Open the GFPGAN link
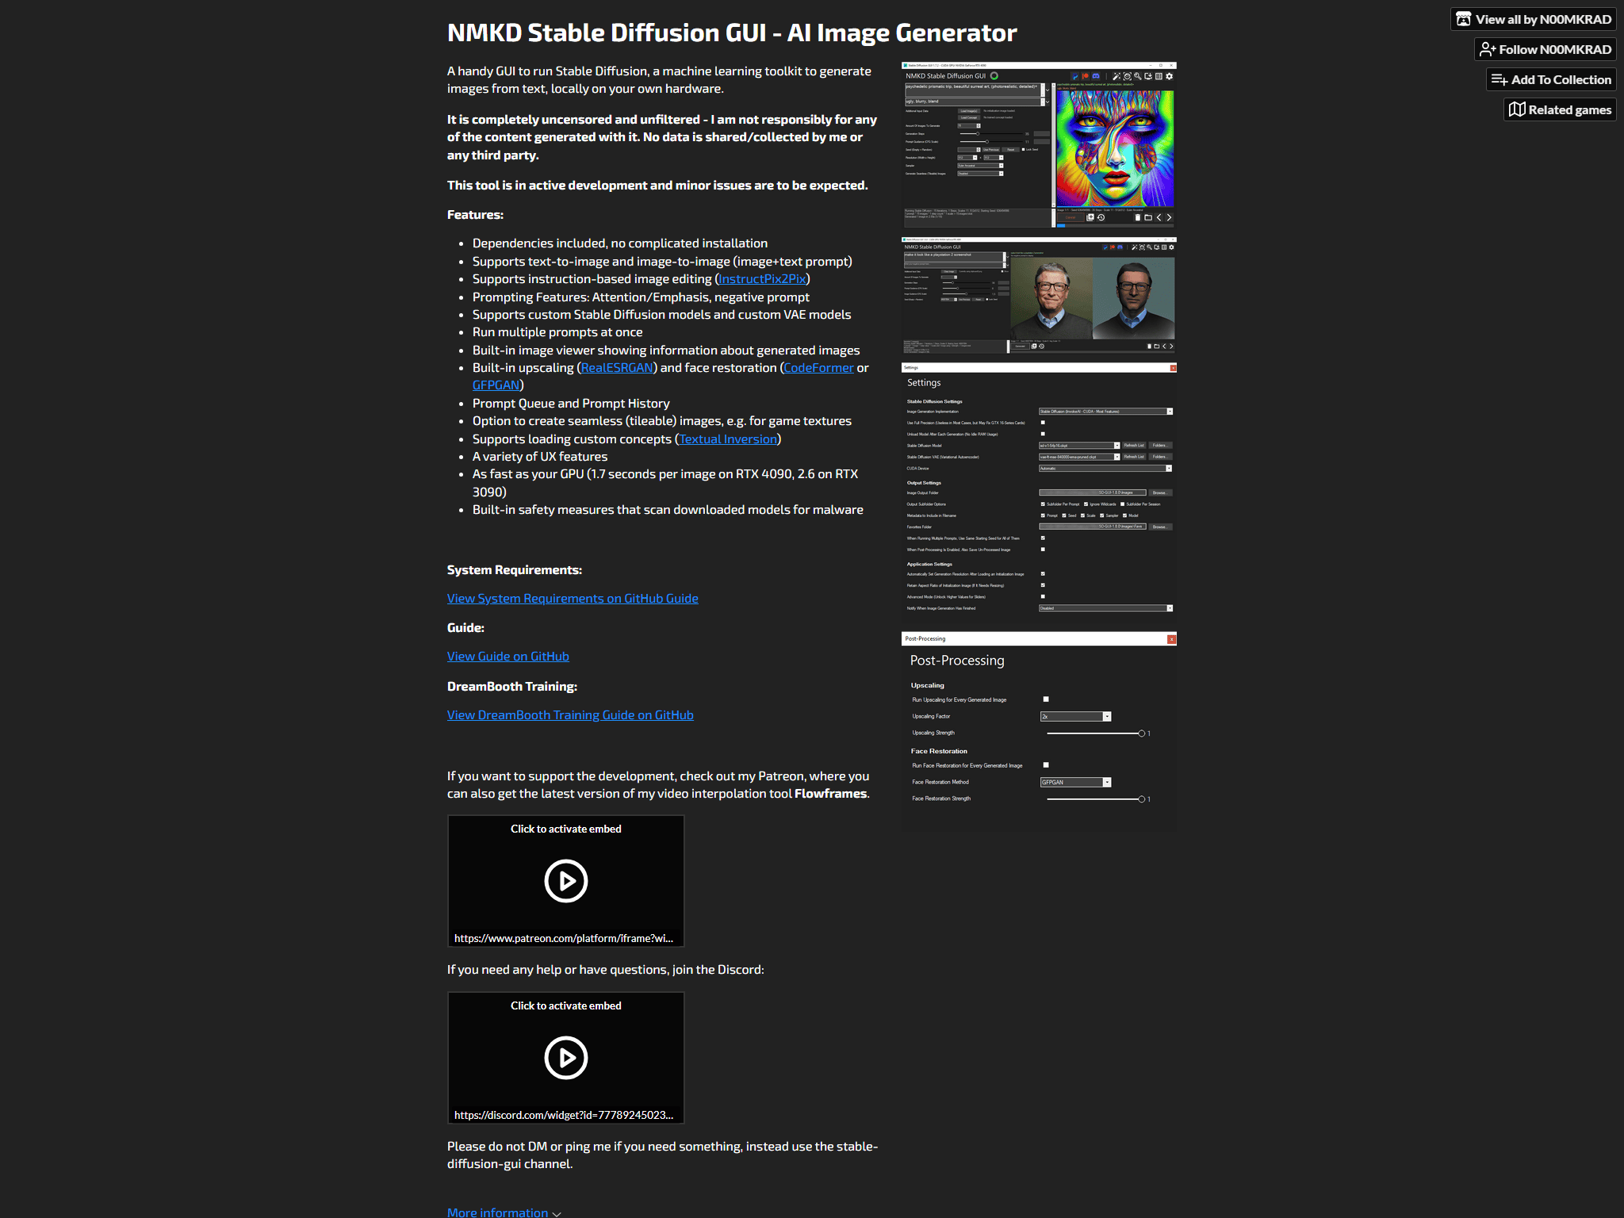 point(496,385)
